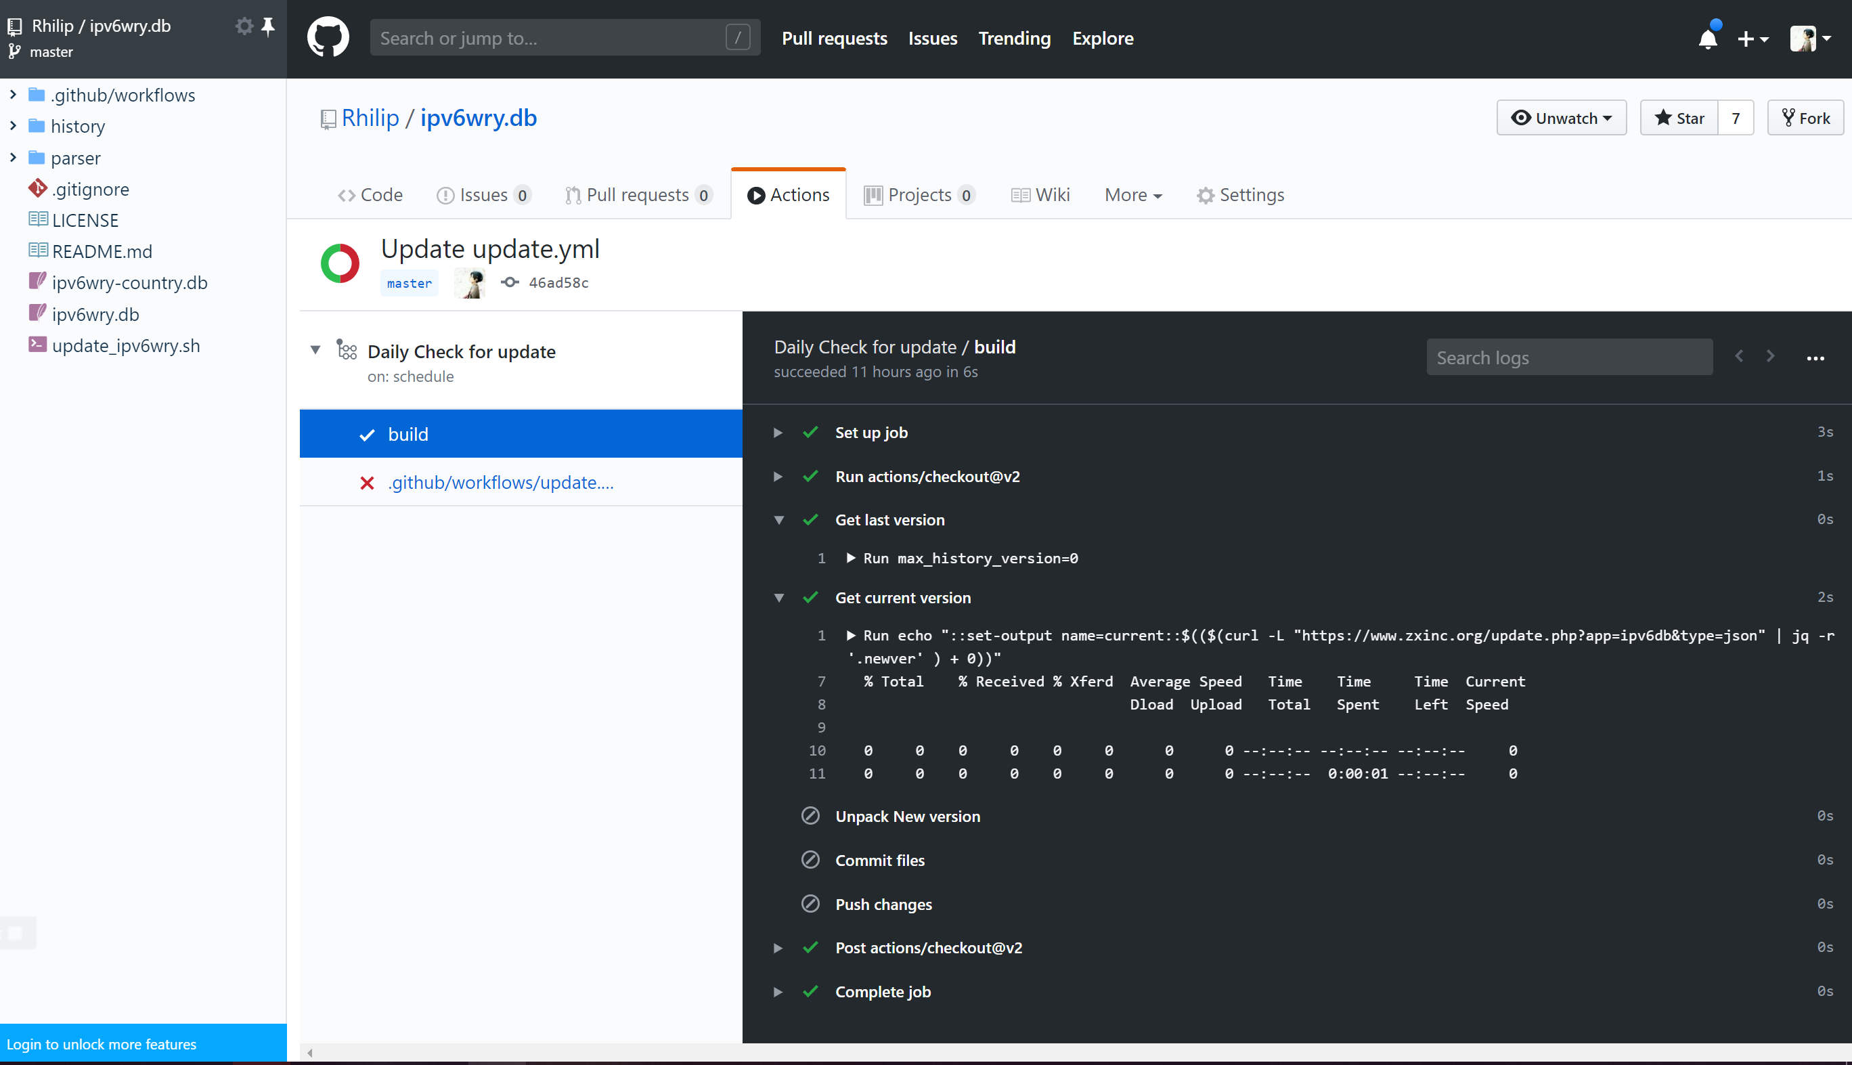
Task: Expand the .github/workflows folder
Action: (12, 94)
